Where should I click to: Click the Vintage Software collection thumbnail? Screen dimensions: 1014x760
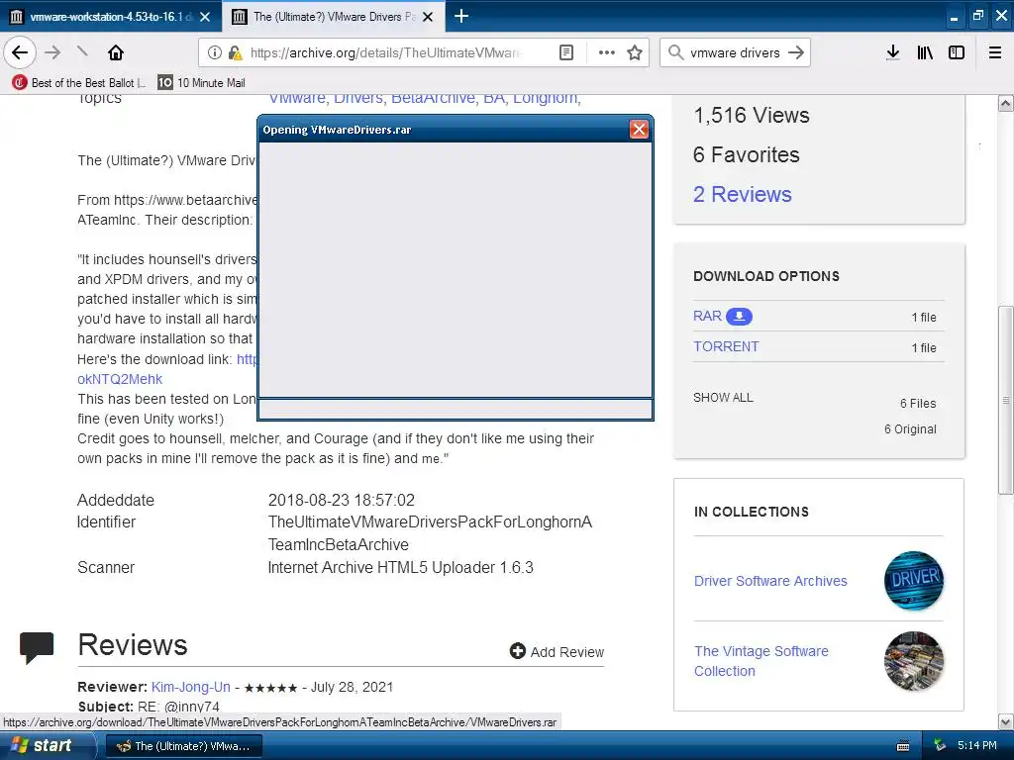(914, 661)
